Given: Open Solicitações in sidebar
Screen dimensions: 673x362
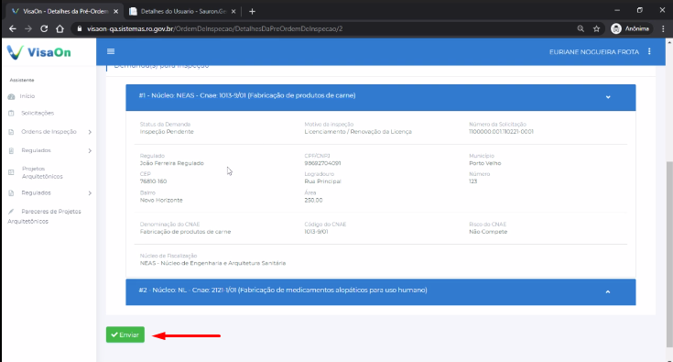Looking at the screenshot, I should pyautogui.click(x=38, y=113).
